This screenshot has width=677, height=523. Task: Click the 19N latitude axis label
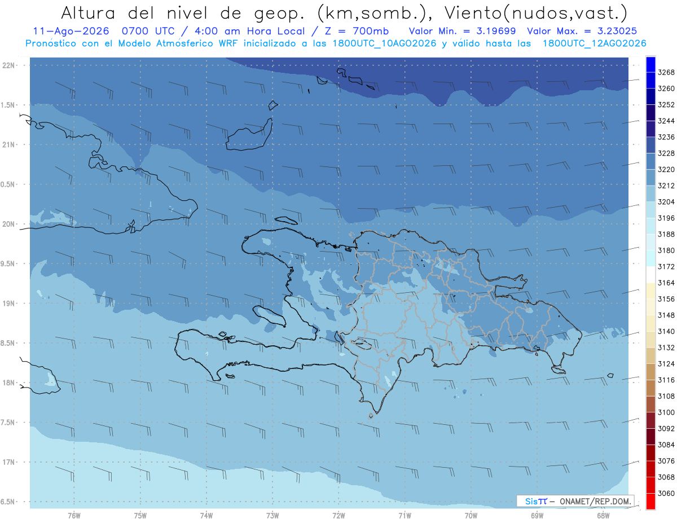coord(9,304)
